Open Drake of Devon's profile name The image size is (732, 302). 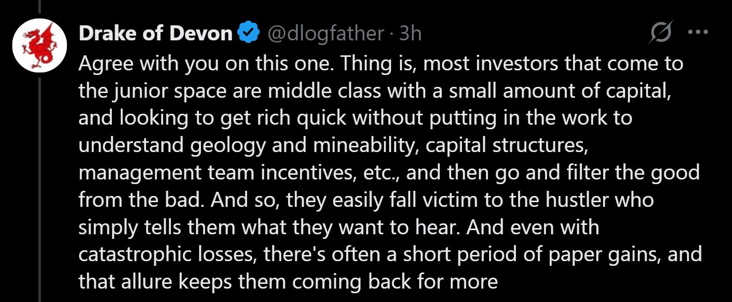(155, 34)
